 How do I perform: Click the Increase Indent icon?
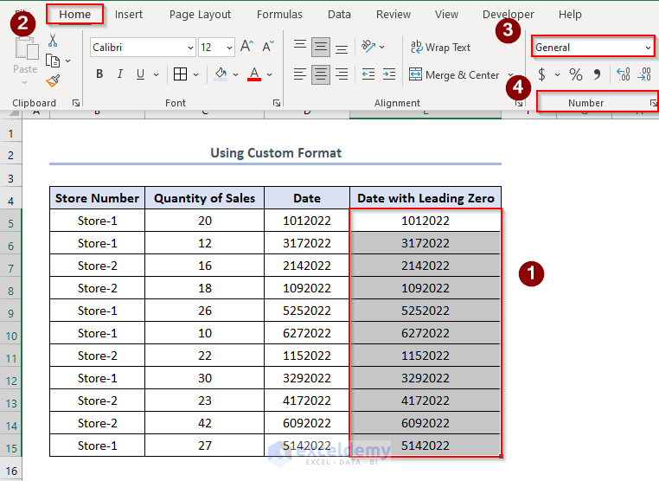391,74
